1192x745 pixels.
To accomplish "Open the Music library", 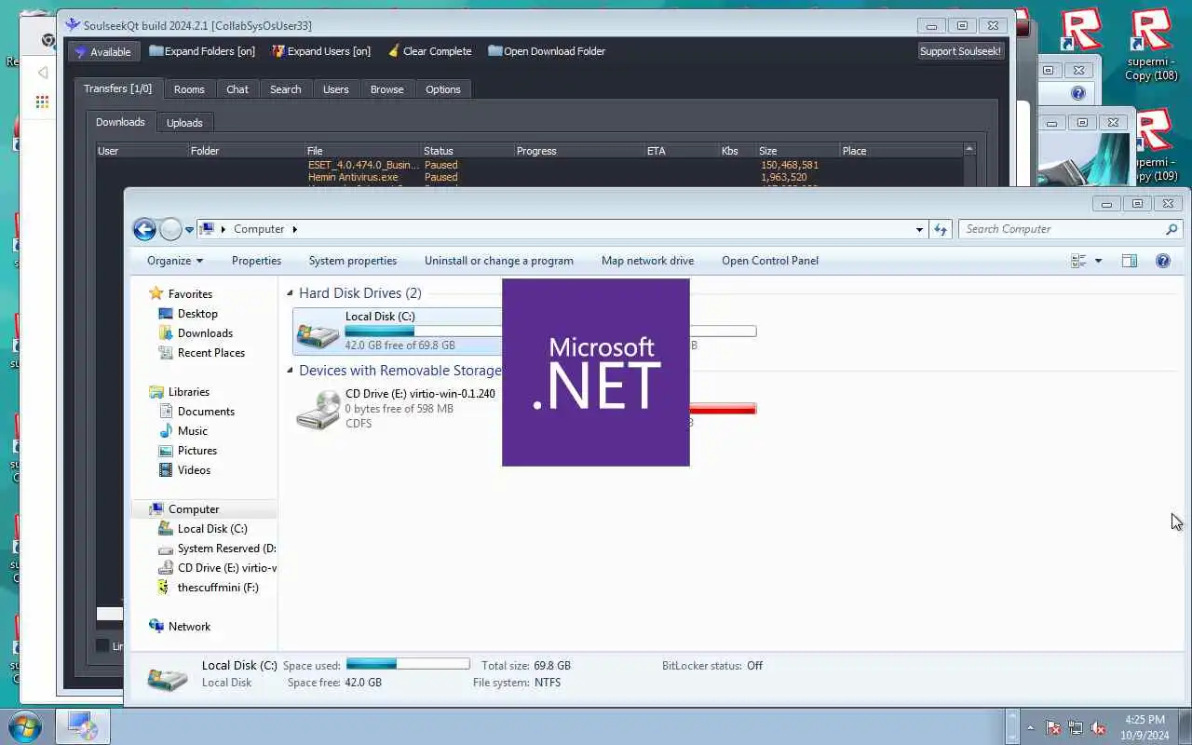I will (x=193, y=431).
